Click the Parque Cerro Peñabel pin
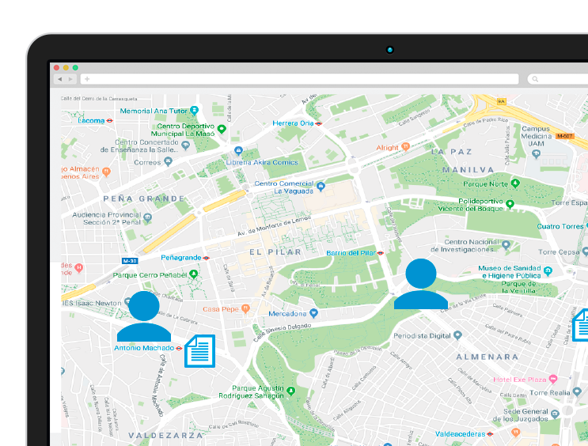 coord(194,274)
